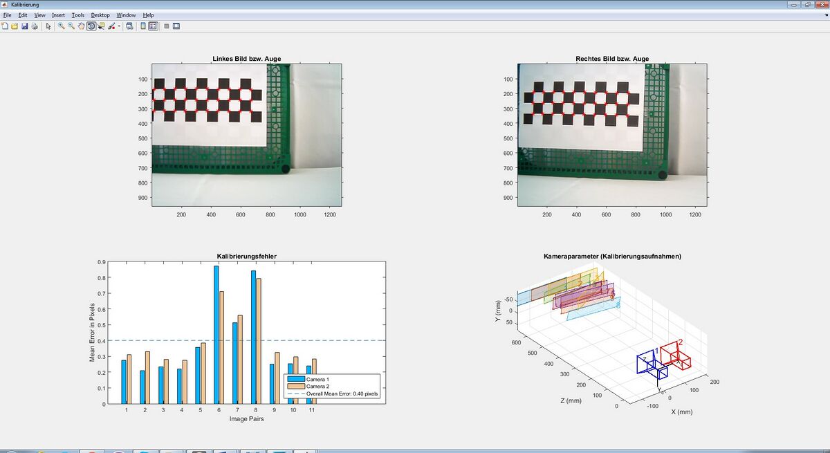The height and width of the screenshot is (453, 830).
Task: Pick the Data Cursor tool
Action: (x=101, y=26)
